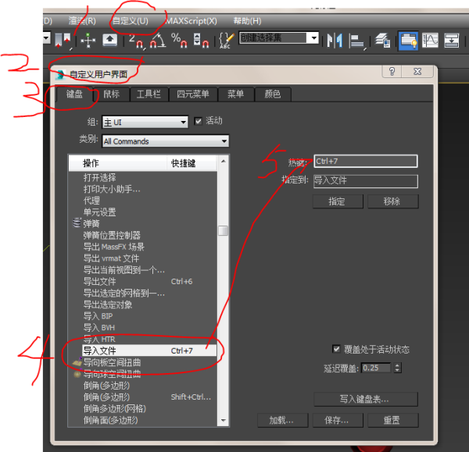Select the 导入 BIP row
Image resolution: width=469 pixels, height=452 pixels.
coord(142,316)
